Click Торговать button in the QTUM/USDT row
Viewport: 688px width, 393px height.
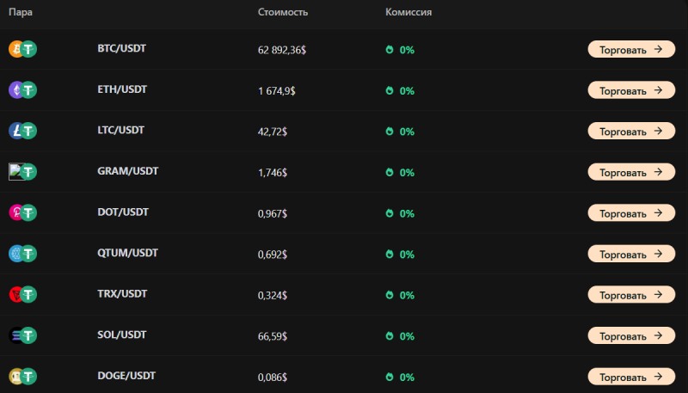631,254
